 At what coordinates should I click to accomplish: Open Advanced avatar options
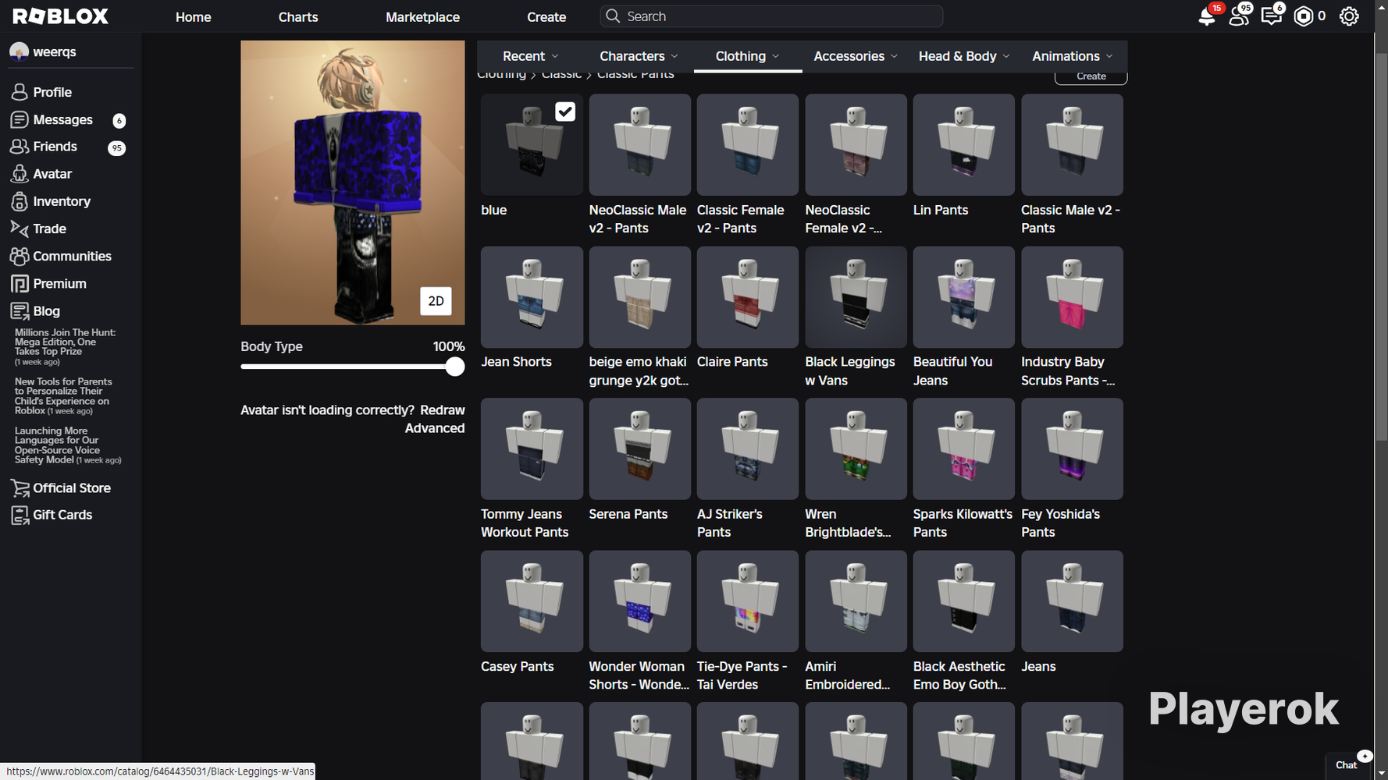pos(435,428)
